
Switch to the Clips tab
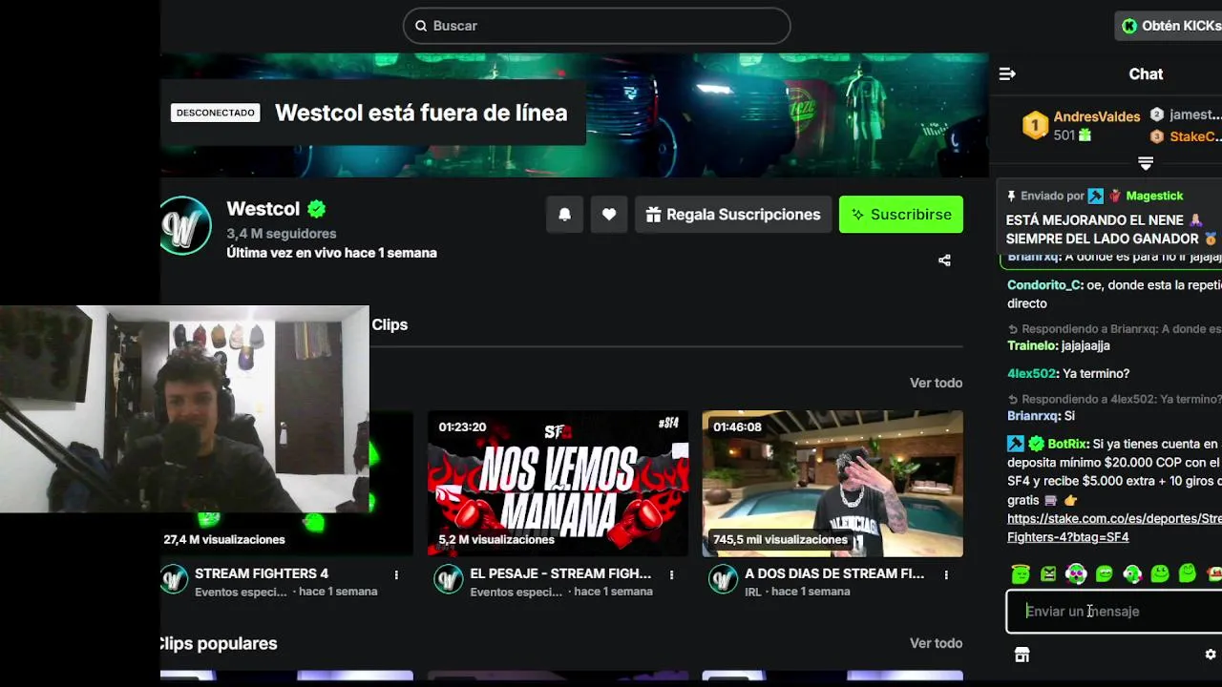click(x=390, y=324)
